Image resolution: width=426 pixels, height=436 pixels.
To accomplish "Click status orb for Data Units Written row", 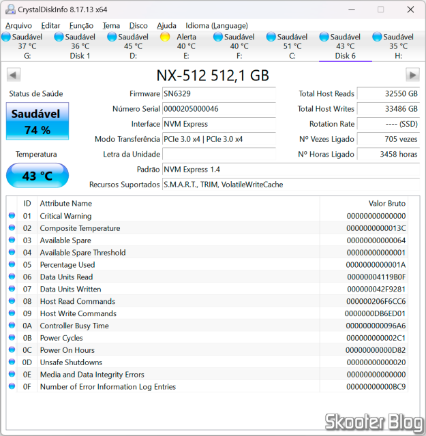I will tap(12, 289).
